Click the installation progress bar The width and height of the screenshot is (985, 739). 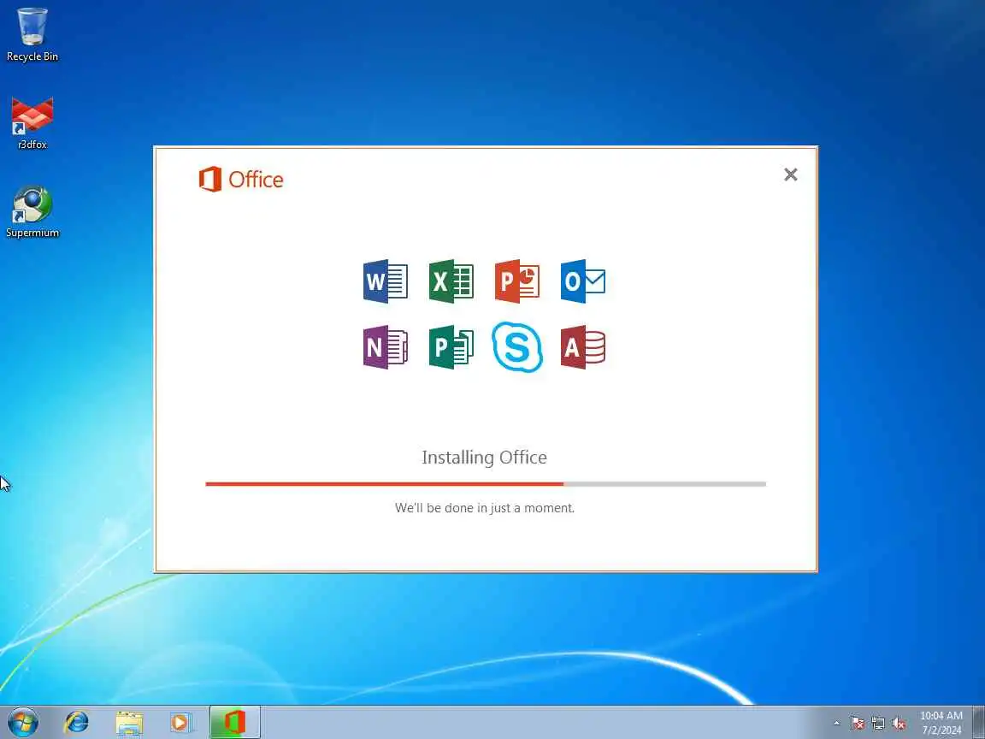point(486,484)
